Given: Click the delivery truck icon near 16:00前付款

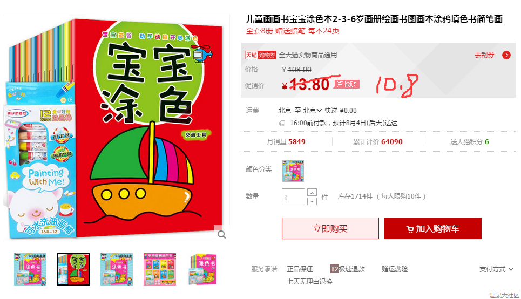Looking at the screenshot, I should click(x=282, y=123).
